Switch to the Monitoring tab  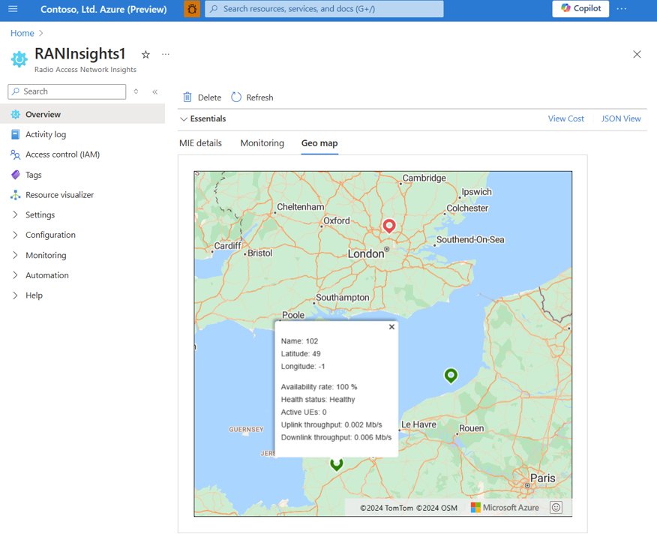pos(262,143)
